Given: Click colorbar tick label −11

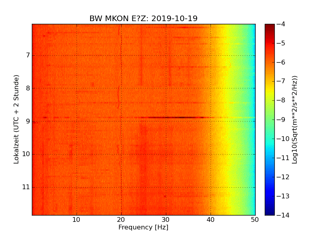Looking at the screenshot, I should click(283, 158).
